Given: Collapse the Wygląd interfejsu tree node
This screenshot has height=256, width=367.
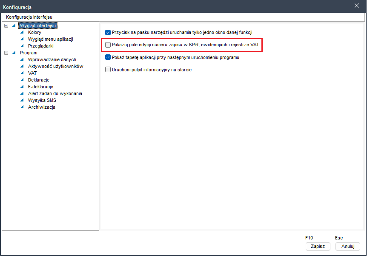Looking at the screenshot, I should tap(6, 25).
